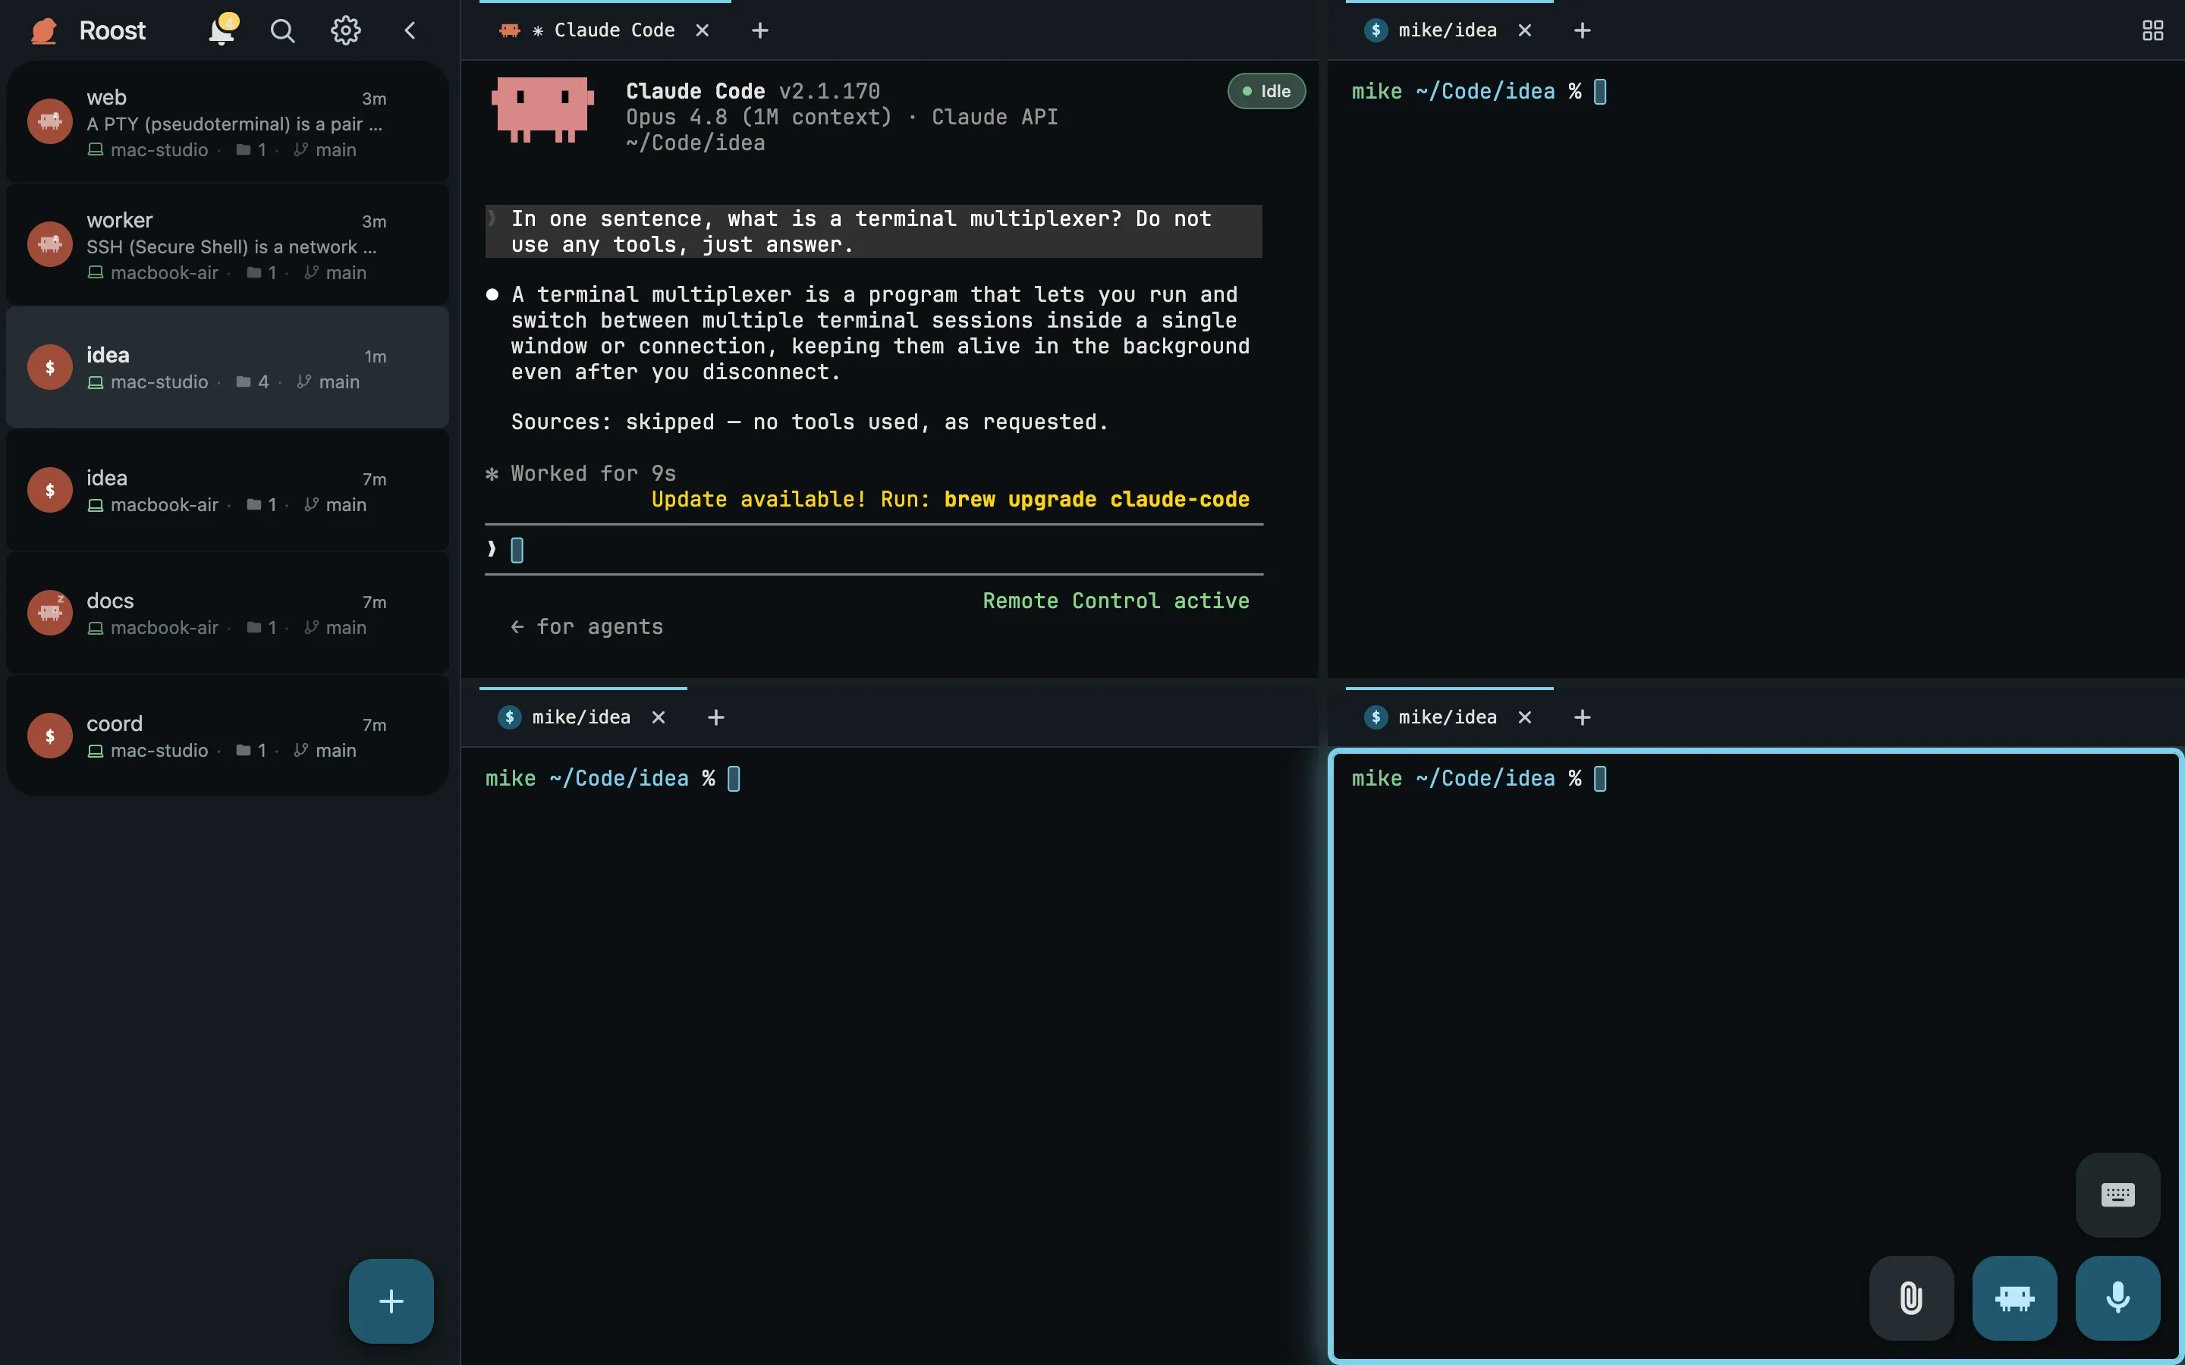Select the idea session on mac-studio
Screen dimensions: 2185x1365
[x=228, y=368]
